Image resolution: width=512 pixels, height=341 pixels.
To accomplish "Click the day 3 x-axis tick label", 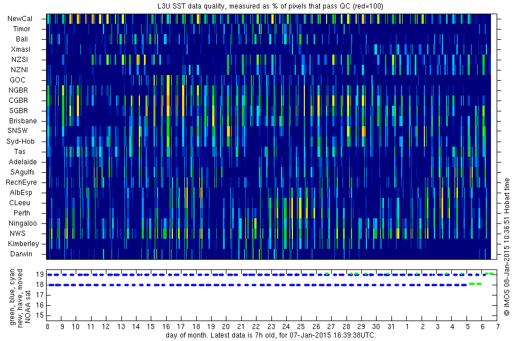I will [438, 327].
